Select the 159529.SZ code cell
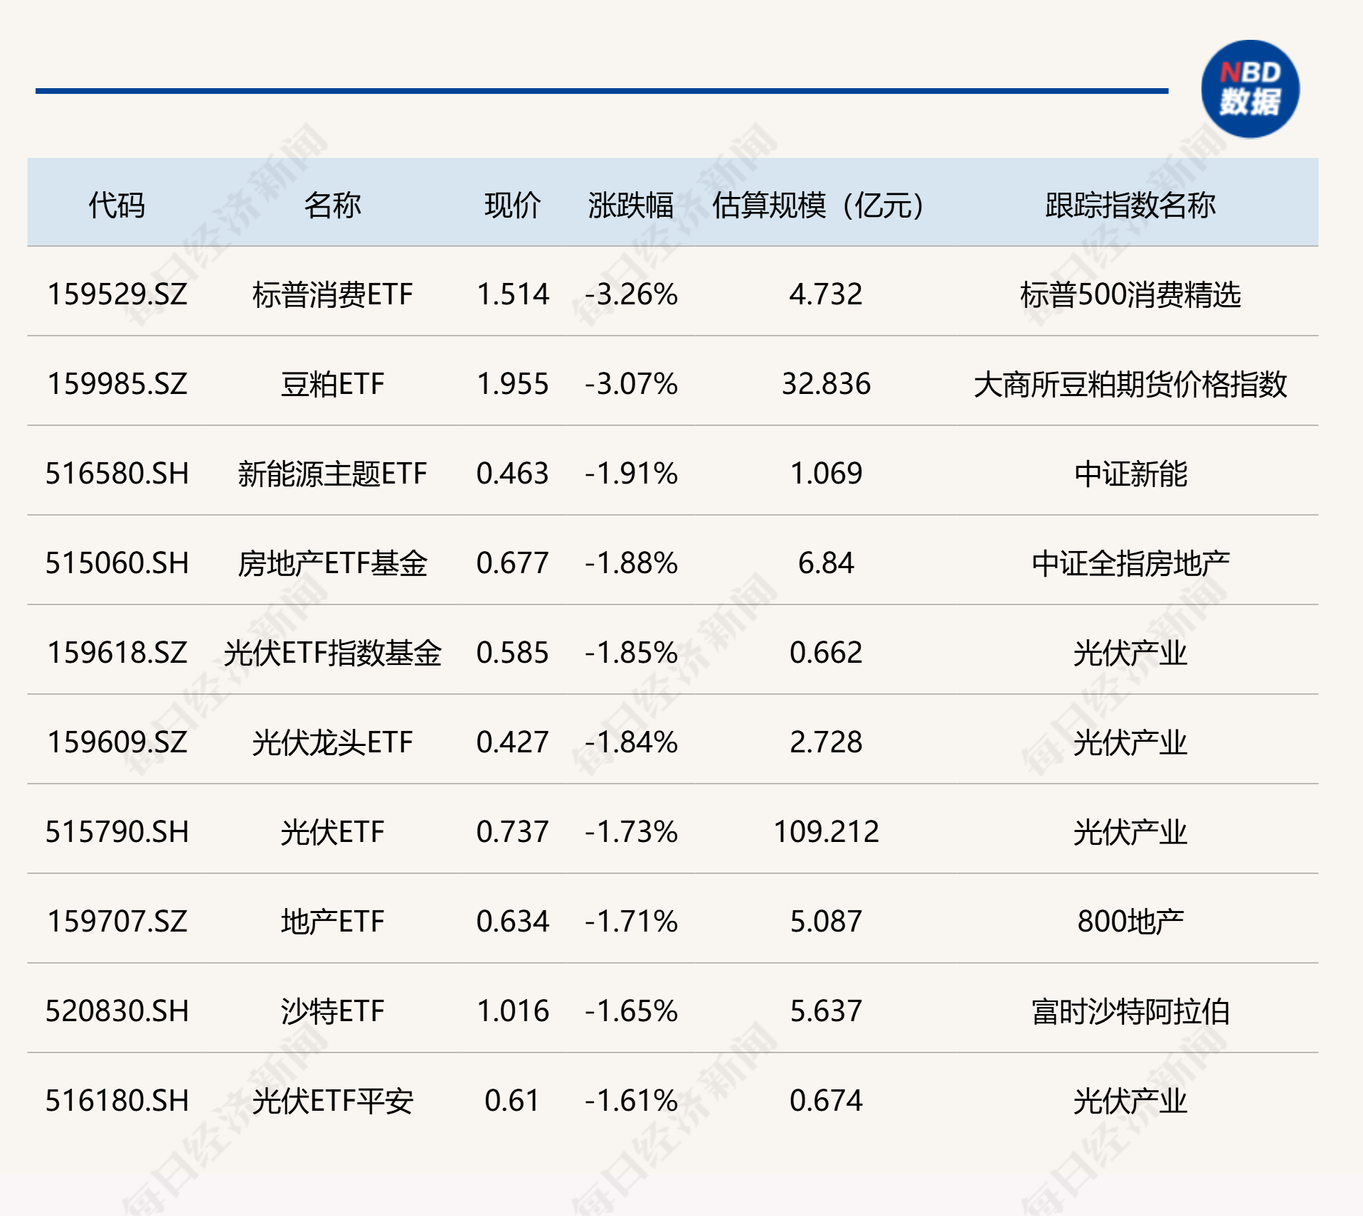 (x=116, y=295)
